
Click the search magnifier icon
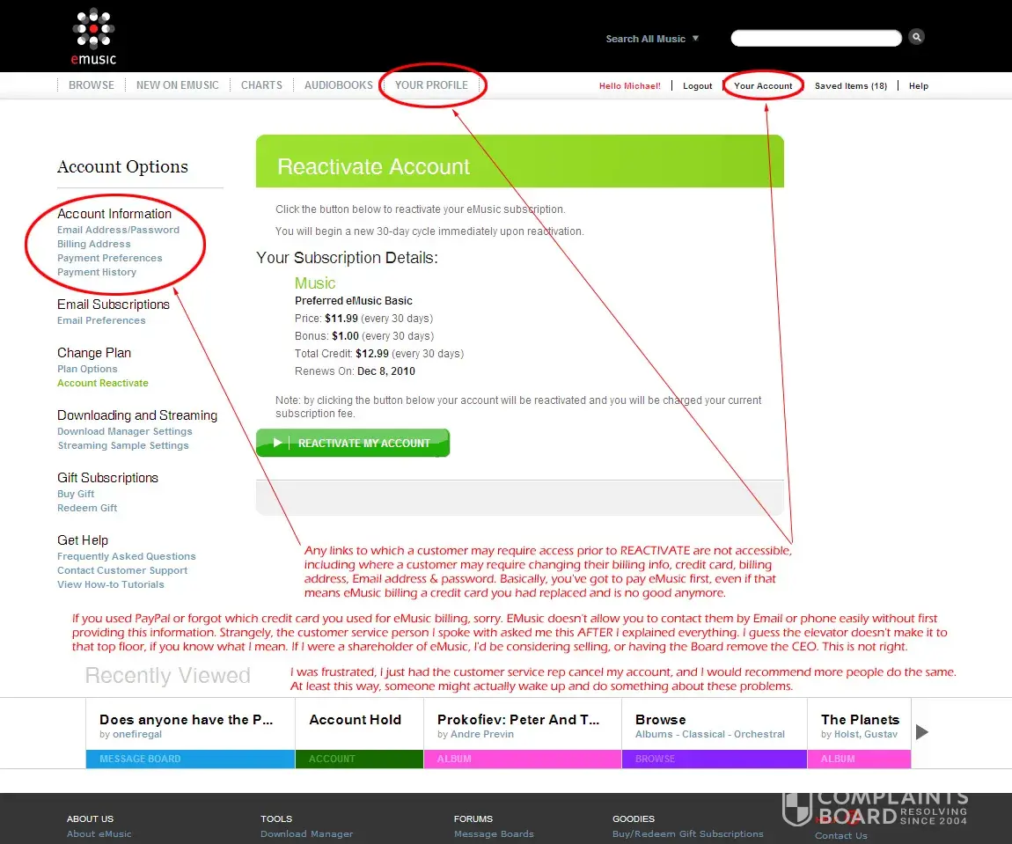(x=916, y=37)
